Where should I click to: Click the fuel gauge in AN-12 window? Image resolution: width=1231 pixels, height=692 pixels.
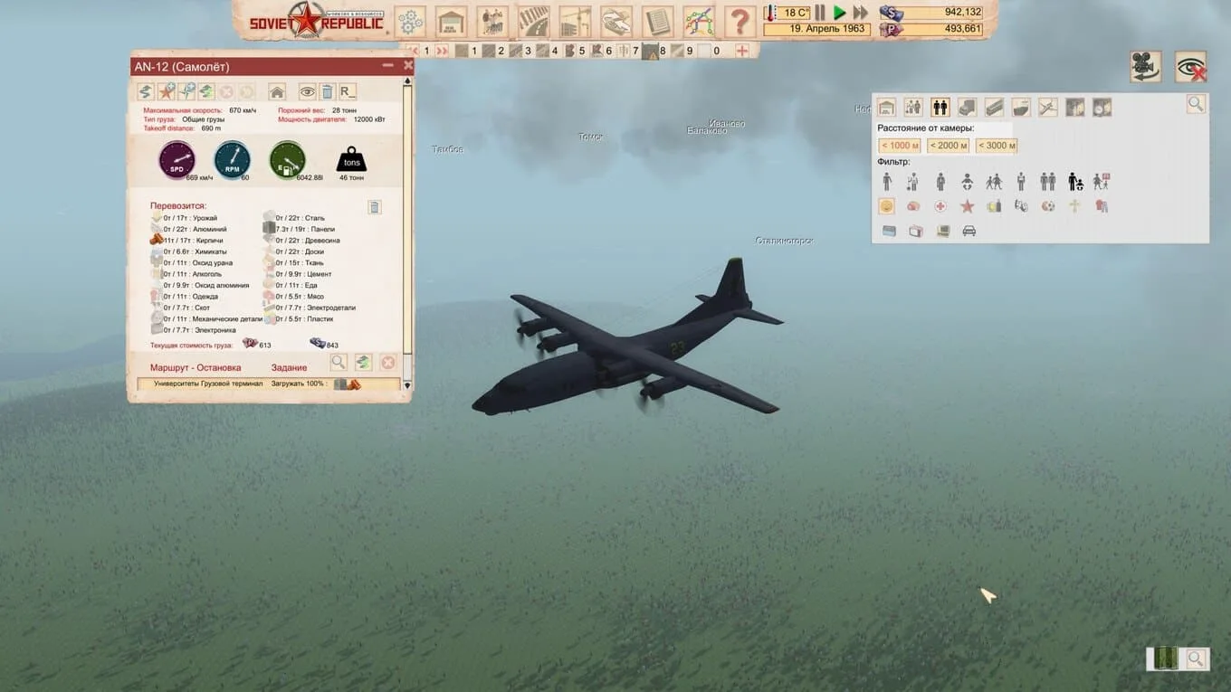[287, 160]
